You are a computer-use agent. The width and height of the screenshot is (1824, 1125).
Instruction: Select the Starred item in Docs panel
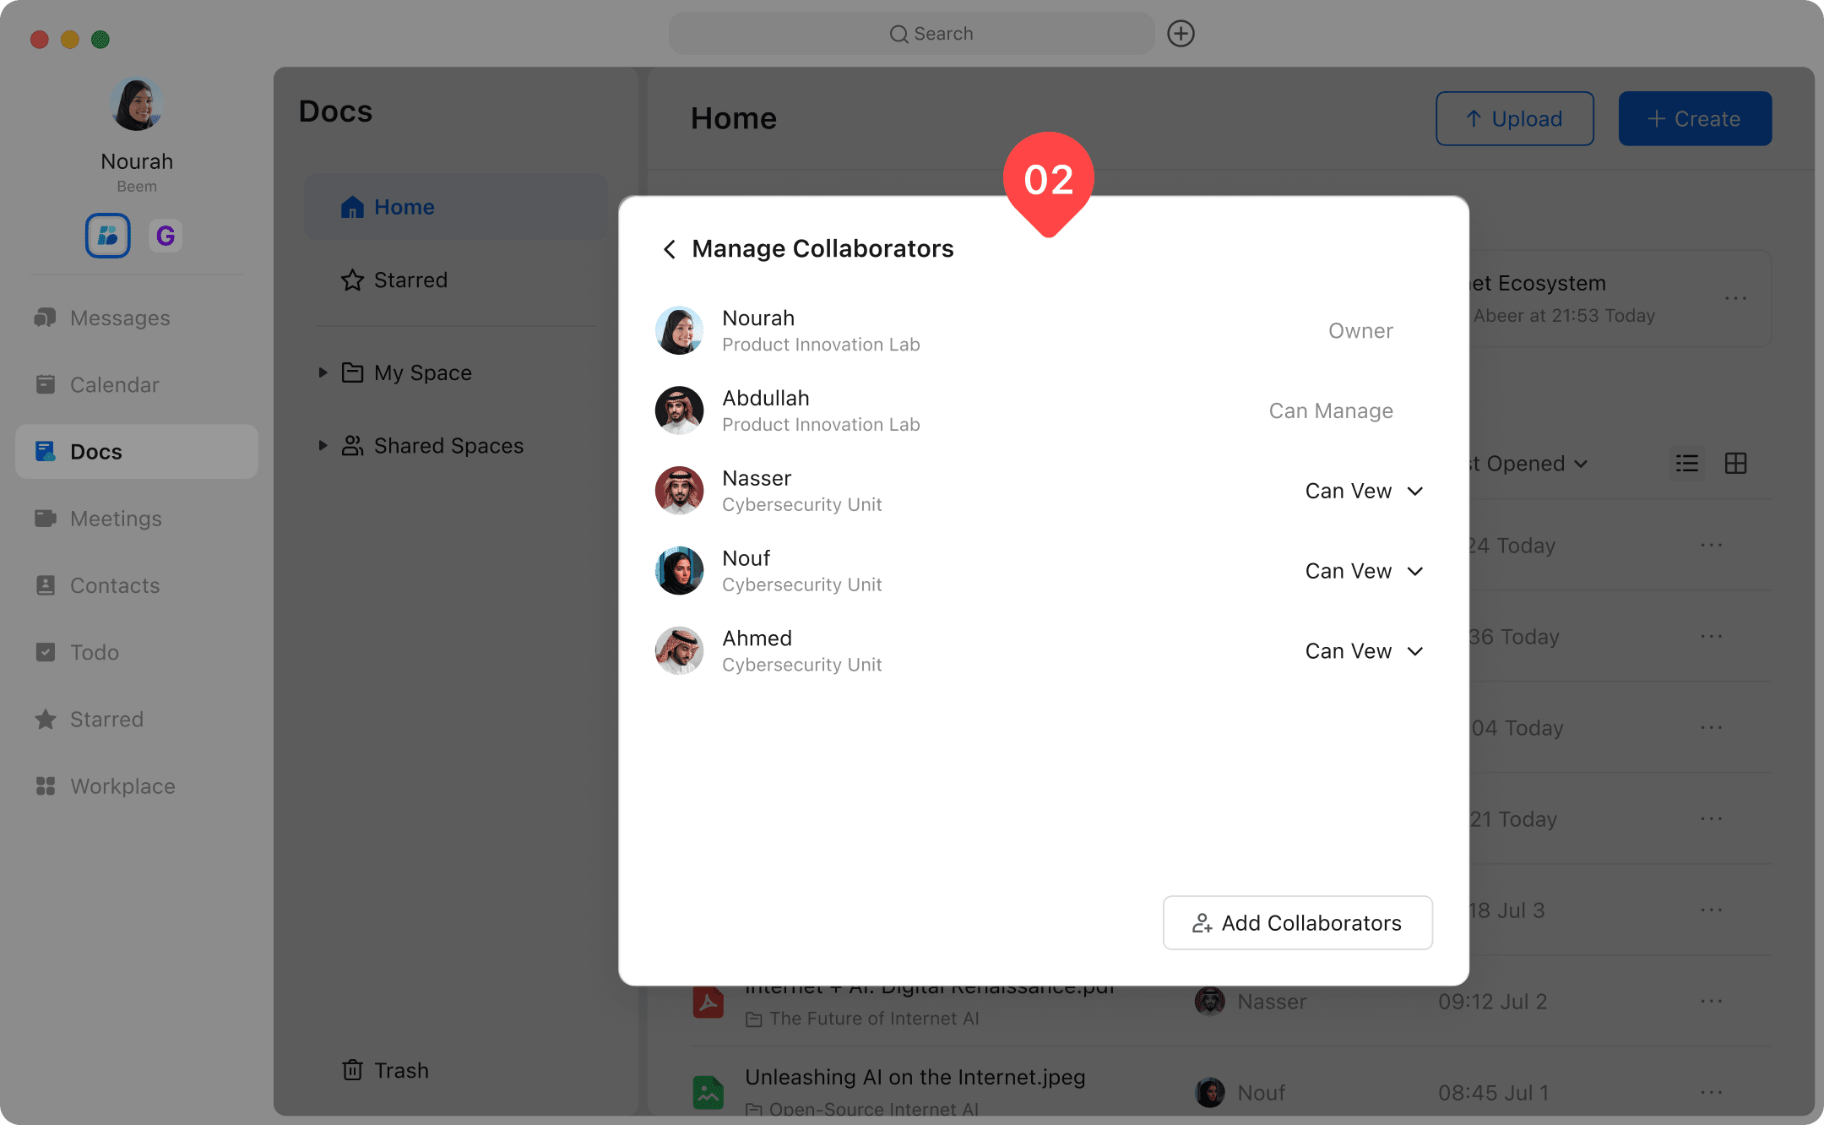pos(410,280)
